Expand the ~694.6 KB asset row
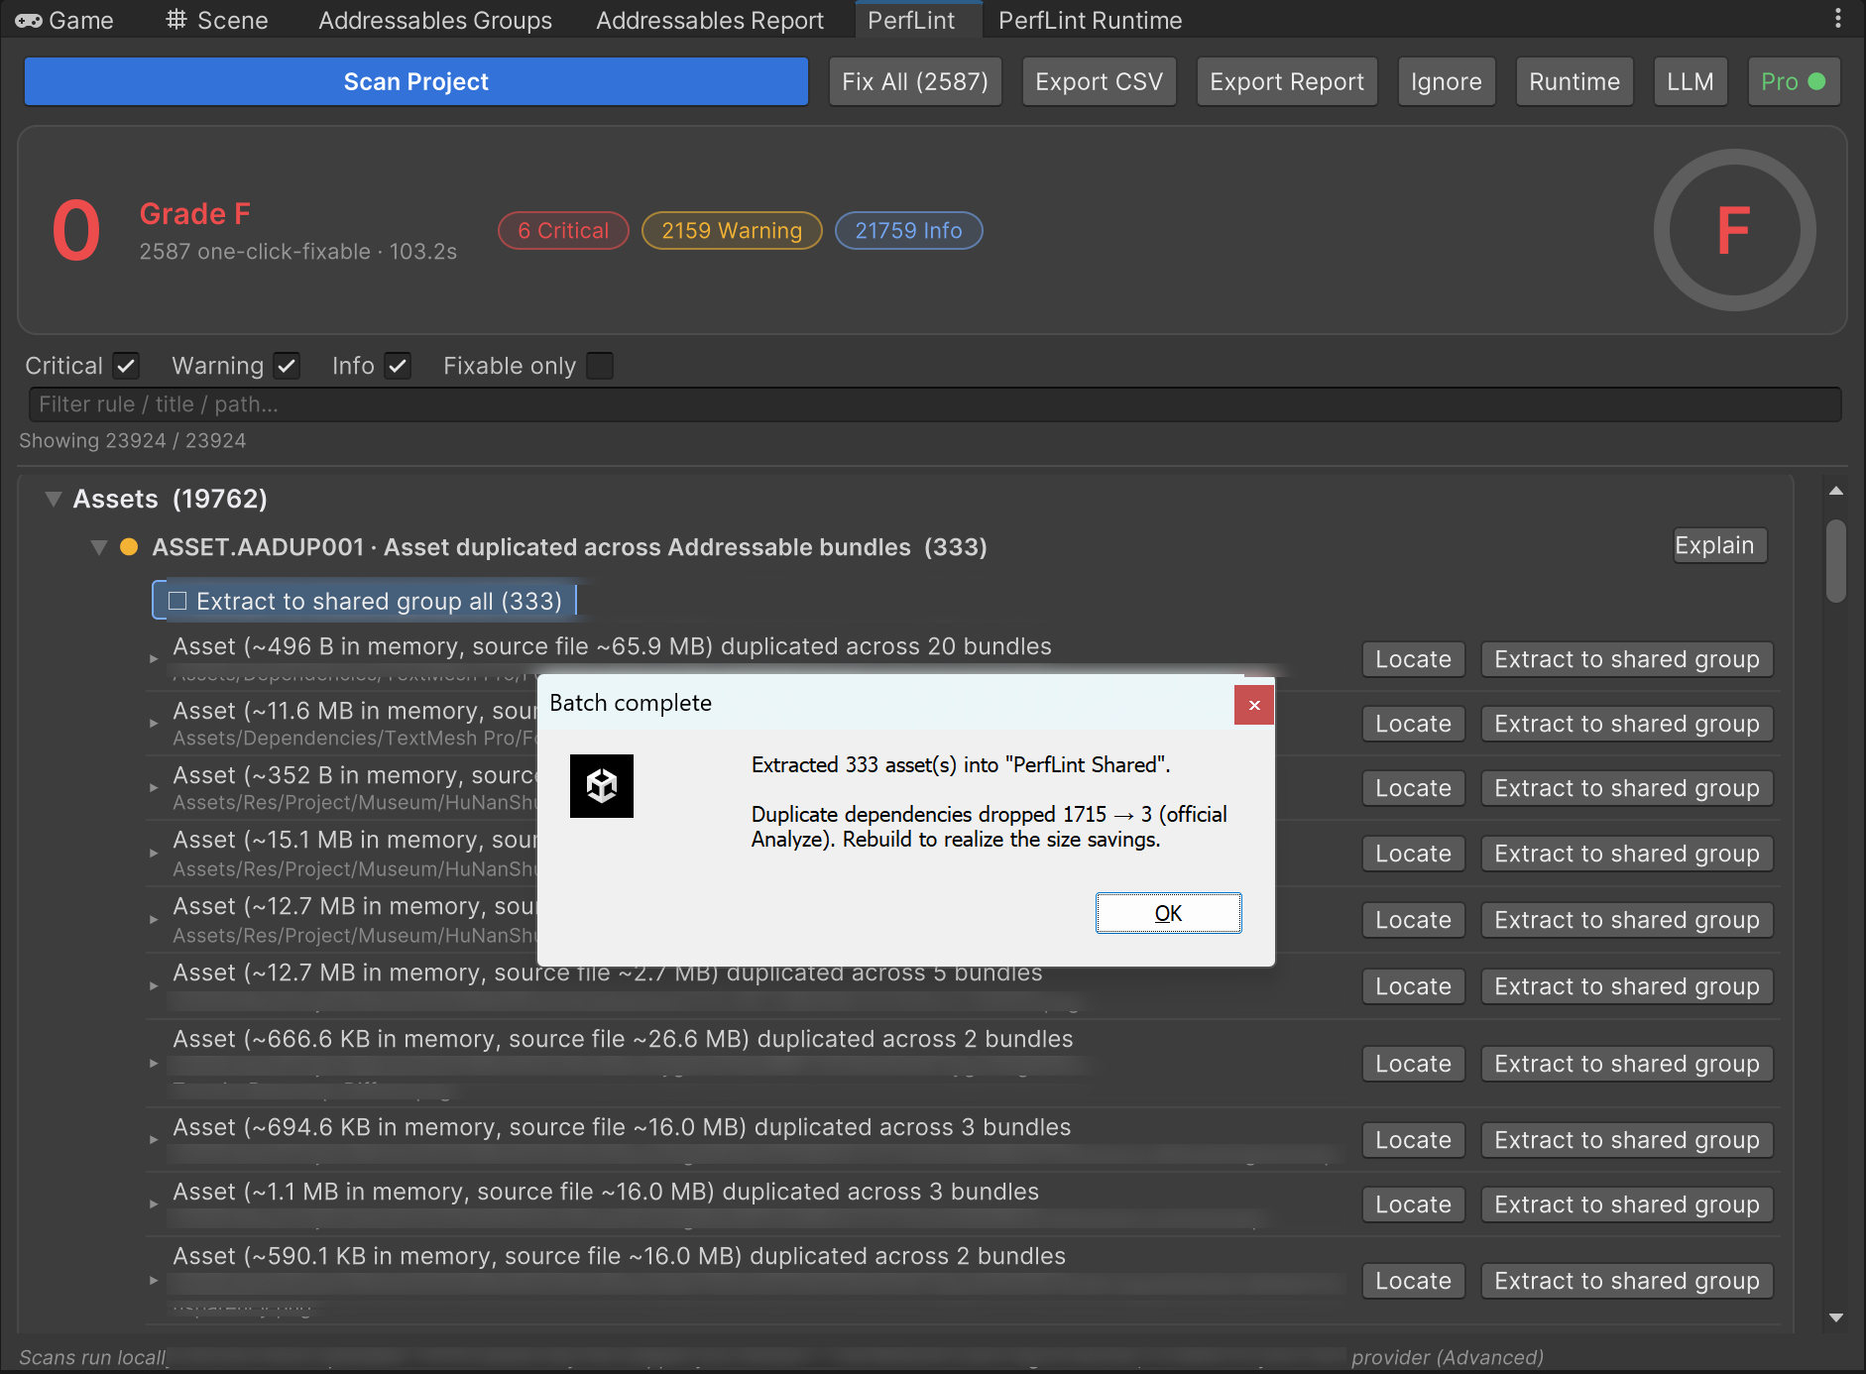 click(x=154, y=1140)
